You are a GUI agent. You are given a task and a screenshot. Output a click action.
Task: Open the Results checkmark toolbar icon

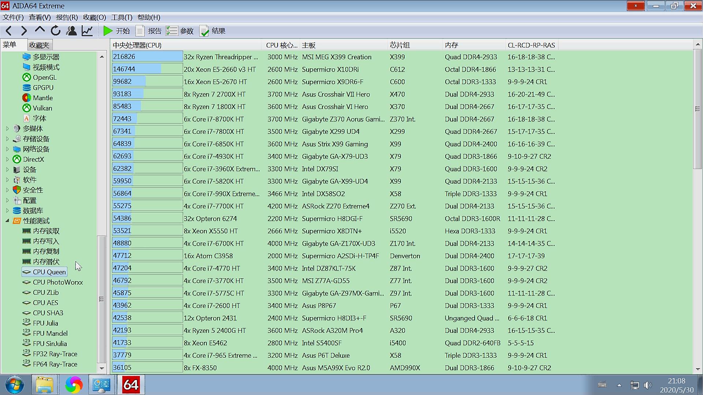pyautogui.click(x=204, y=31)
